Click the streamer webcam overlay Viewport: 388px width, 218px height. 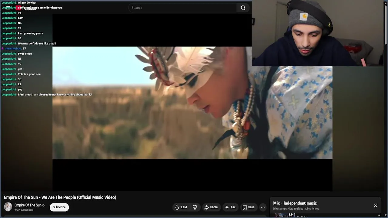(x=318, y=33)
